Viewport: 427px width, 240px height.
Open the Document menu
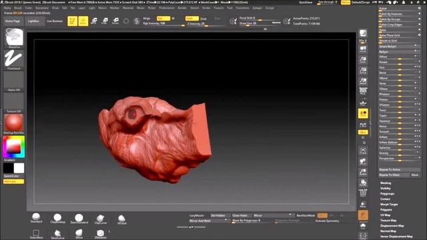42,8
